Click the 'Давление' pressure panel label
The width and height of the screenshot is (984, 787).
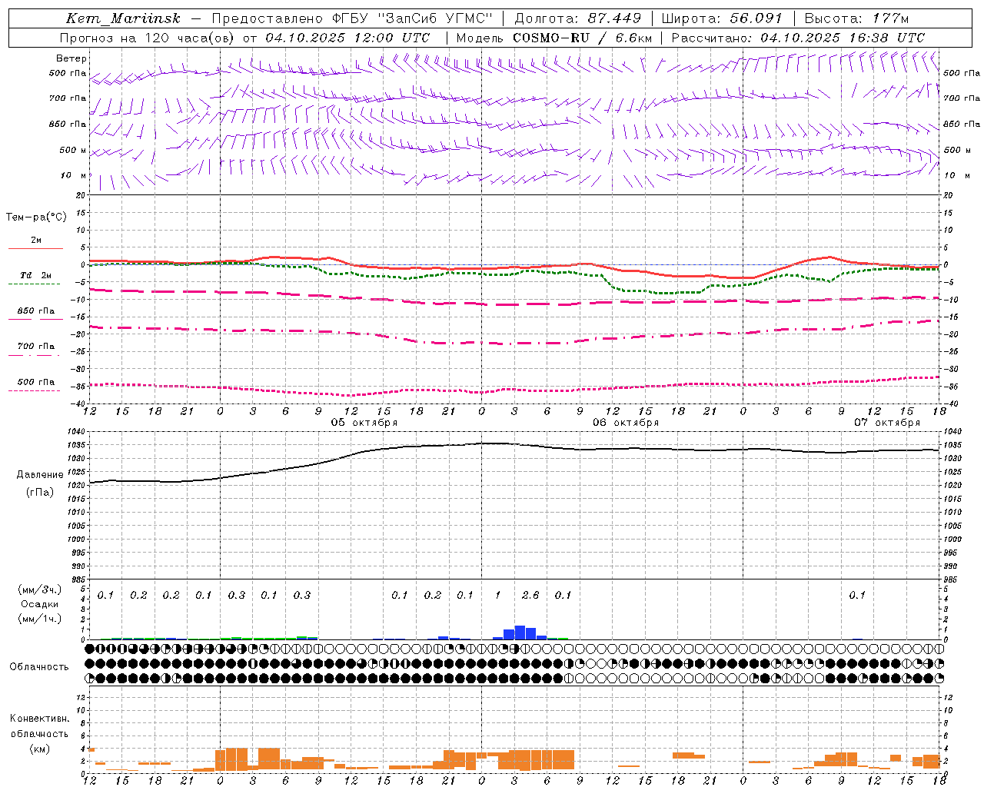coord(40,475)
